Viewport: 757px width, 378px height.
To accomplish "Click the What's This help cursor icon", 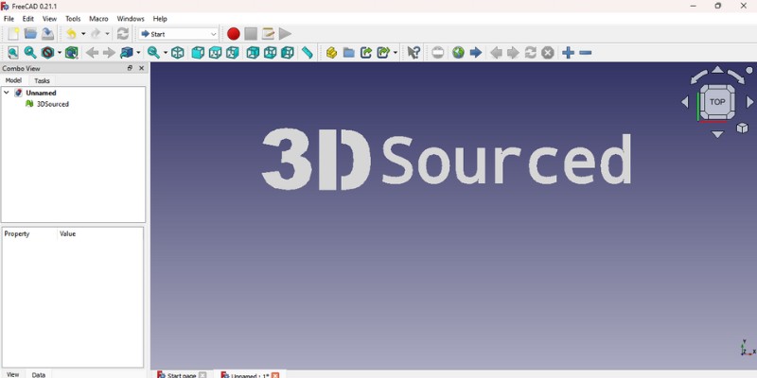I will point(414,53).
